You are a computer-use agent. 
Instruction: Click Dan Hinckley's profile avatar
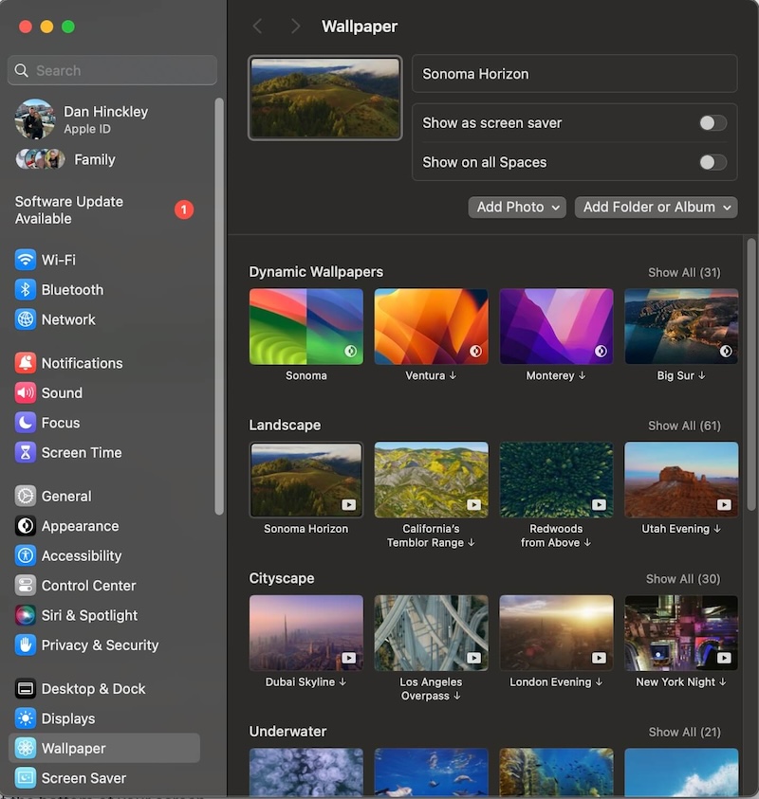tap(35, 119)
